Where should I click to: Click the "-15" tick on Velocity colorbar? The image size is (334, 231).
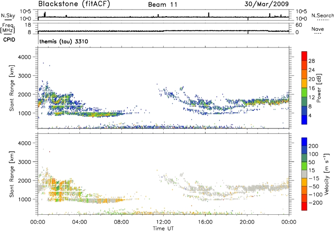coord(314,178)
